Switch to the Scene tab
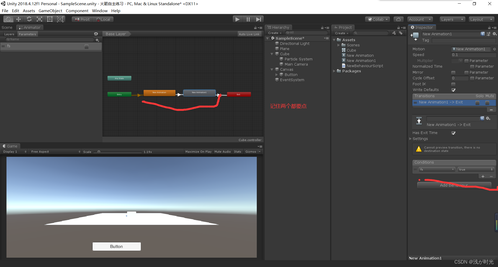498x267 pixels. [x=7, y=27]
